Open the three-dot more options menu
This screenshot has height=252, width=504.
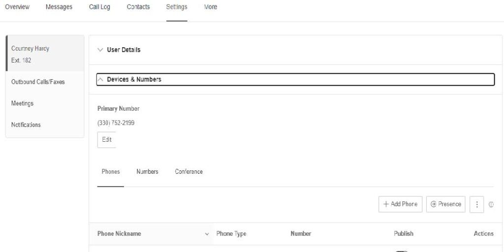[x=476, y=204]
